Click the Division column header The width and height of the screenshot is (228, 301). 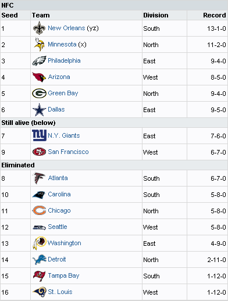click(x=156, y=15)
